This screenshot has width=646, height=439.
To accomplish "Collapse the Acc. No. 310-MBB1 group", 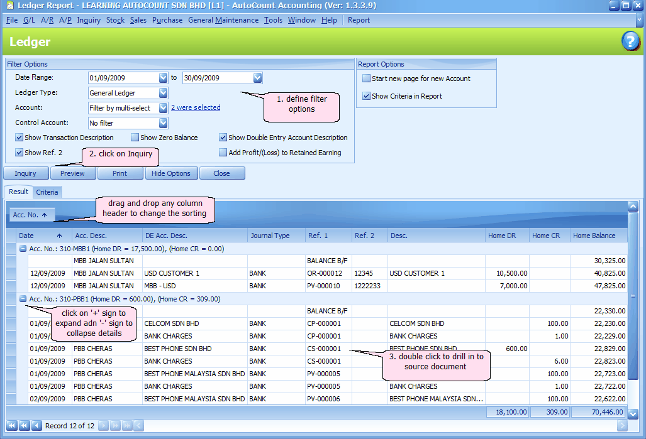I will click(x=23, y=249).
